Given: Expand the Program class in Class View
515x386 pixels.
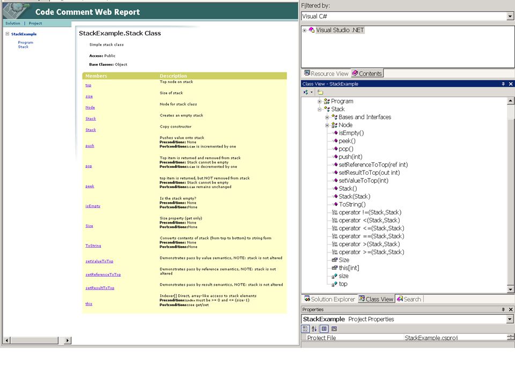Looking at the screenshot, I should 319,101.
